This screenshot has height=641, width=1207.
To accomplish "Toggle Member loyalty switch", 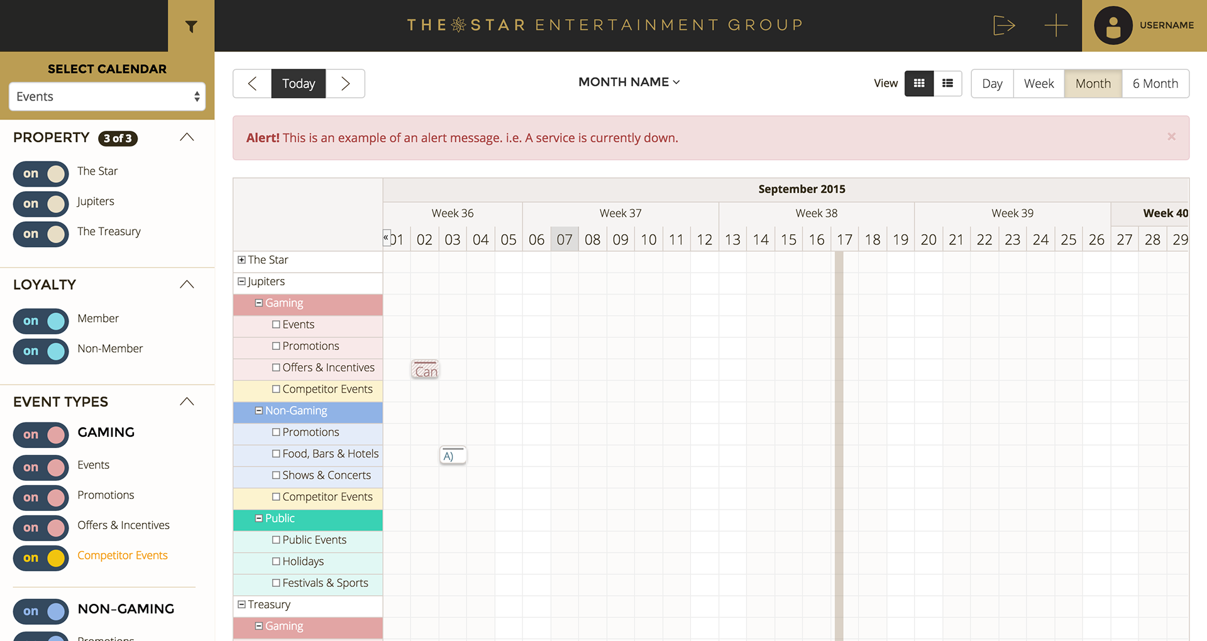I will pyautogui.click(x=41, y=321).
